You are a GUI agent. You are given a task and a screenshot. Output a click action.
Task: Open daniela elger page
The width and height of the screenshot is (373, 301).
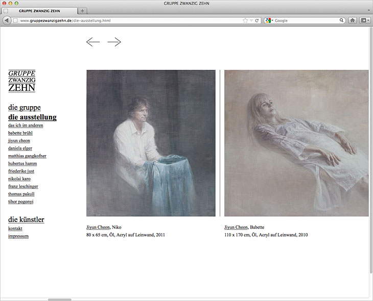point(20,148)
